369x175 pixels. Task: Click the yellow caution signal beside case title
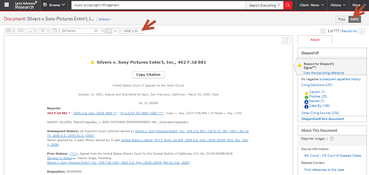93,62
